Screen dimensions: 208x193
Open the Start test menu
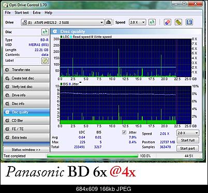(22, 12)
